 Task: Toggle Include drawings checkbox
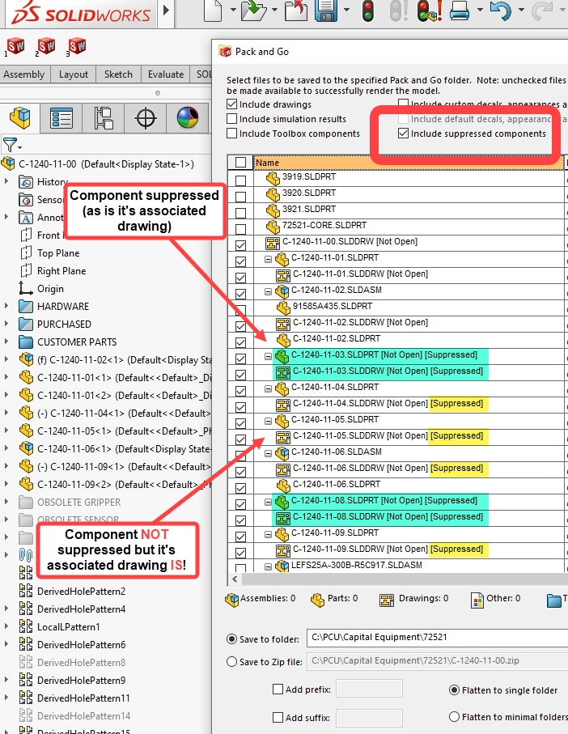(231, 104)
